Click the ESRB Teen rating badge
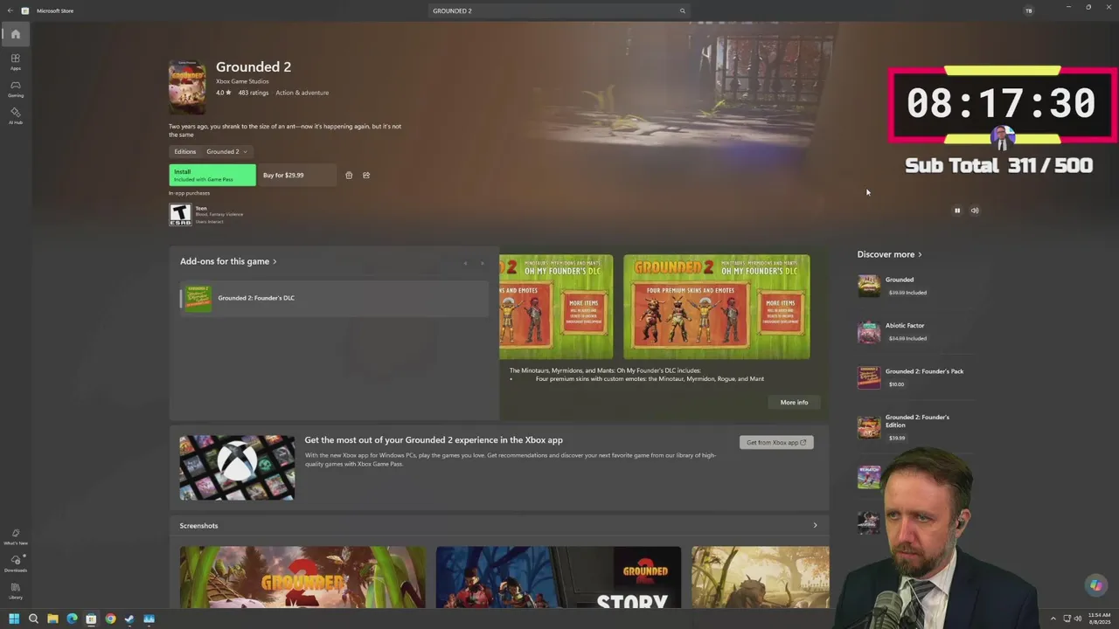The image size is (1119, 629). (180, 214)
